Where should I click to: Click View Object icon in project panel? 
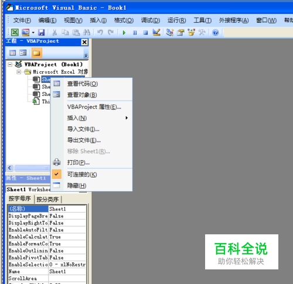pos(23,53)
